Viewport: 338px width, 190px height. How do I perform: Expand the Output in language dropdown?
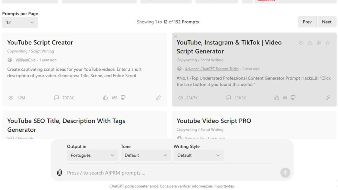click(92, 155)
